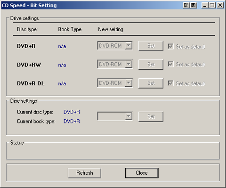The image size is (226, 188).
Task: Click 'New setting' column header
Action: 111,29
